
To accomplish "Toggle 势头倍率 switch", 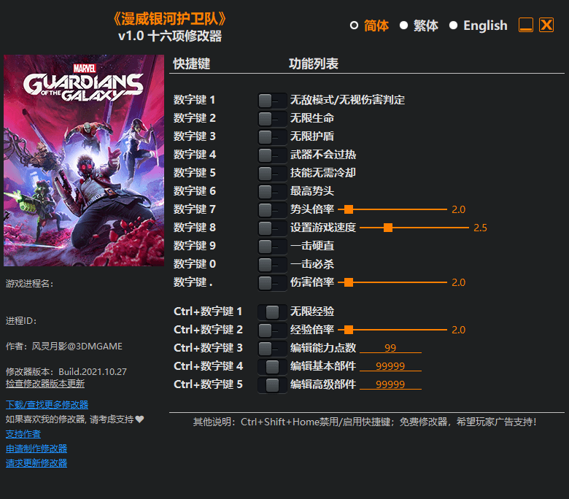I will click(272, 210).
